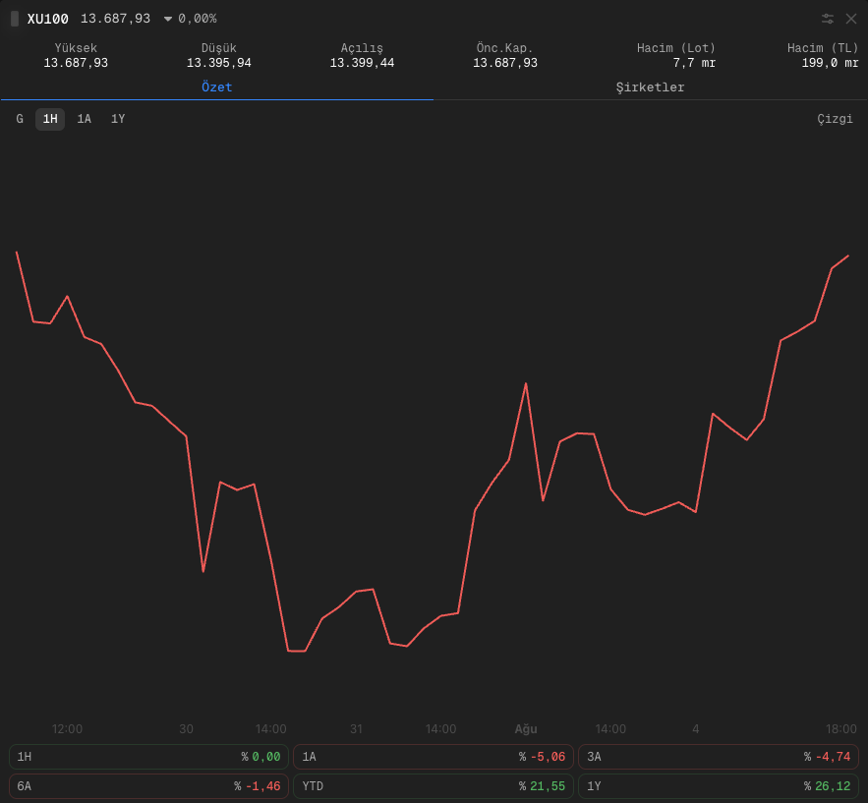Open the Çizgi chart type dropdown
Image resolution: width=868 pixels, height=803 pixels.
(x=835, y=119)
